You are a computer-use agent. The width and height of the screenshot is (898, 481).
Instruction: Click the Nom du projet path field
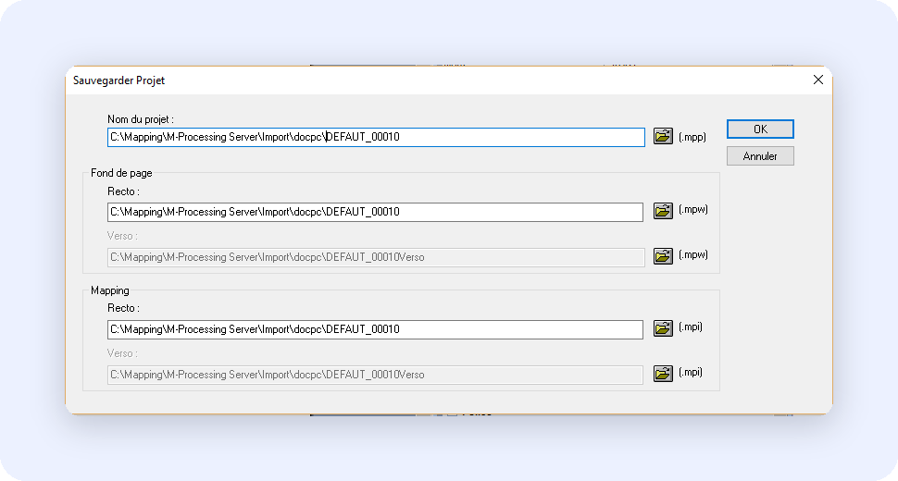376,137
